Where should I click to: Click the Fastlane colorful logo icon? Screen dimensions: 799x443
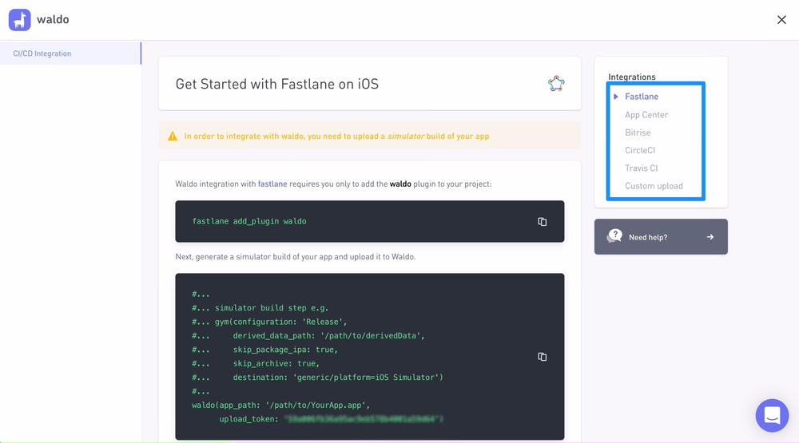point(556,84)
